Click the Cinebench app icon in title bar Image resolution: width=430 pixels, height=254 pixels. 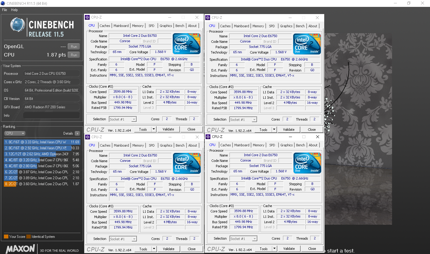[x=3, y=3]
